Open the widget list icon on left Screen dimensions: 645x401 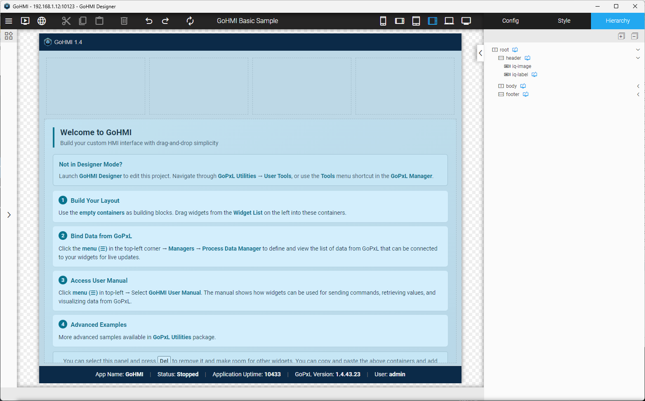[9, 36]
